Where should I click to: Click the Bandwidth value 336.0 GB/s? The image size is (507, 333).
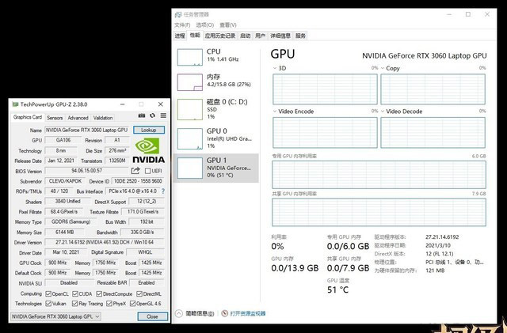point(143,233)
